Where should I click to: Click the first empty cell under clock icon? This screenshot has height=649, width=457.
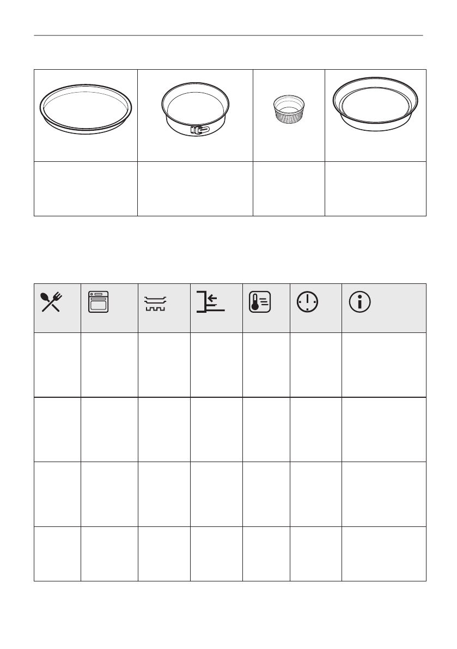(x=315, y=365)
